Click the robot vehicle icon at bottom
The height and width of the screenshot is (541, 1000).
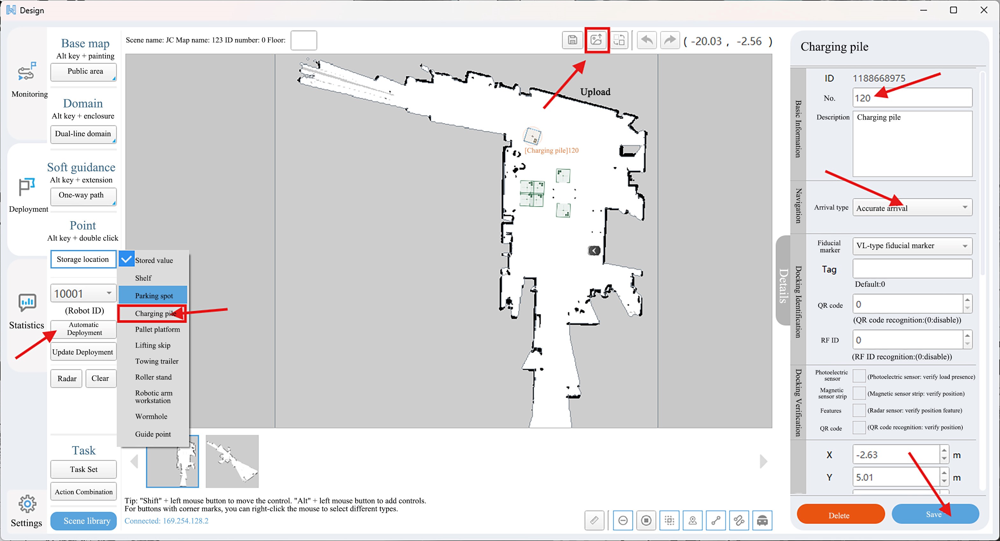point(762,520)
